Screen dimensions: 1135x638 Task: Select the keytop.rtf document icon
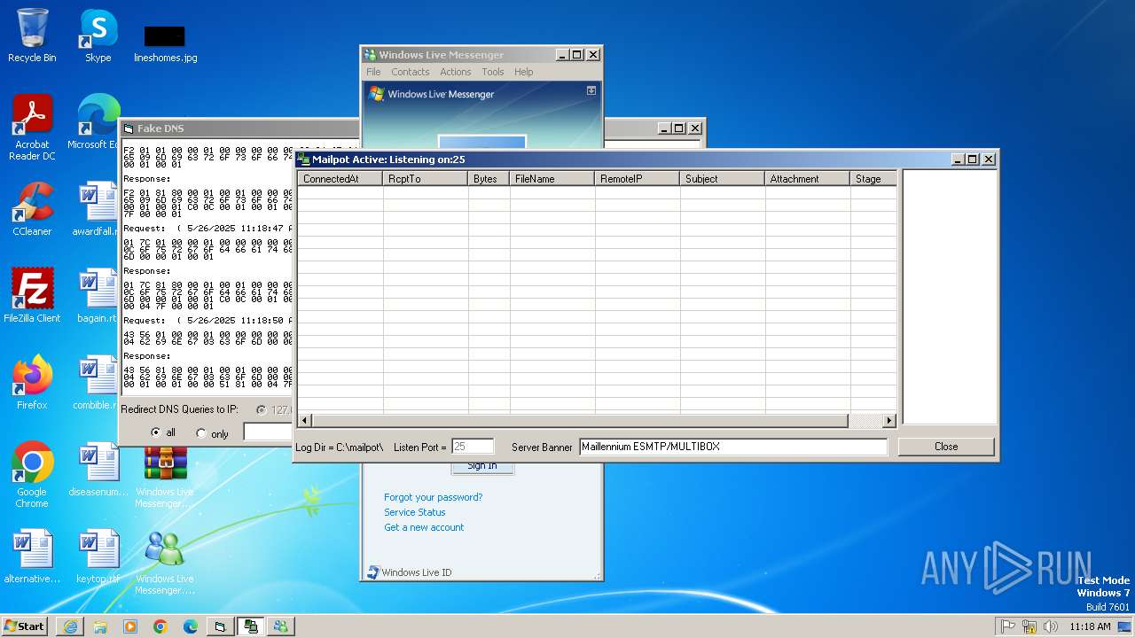tap(98, 556)
